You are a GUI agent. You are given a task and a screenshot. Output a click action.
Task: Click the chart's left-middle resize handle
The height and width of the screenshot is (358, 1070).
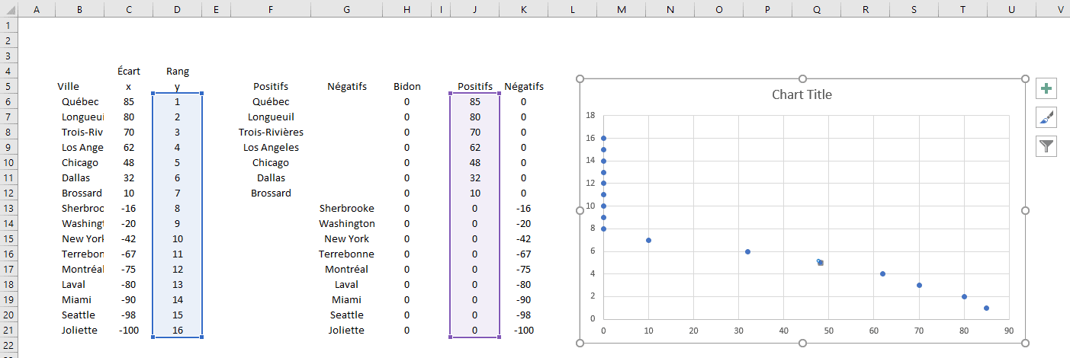coord(580,210)
